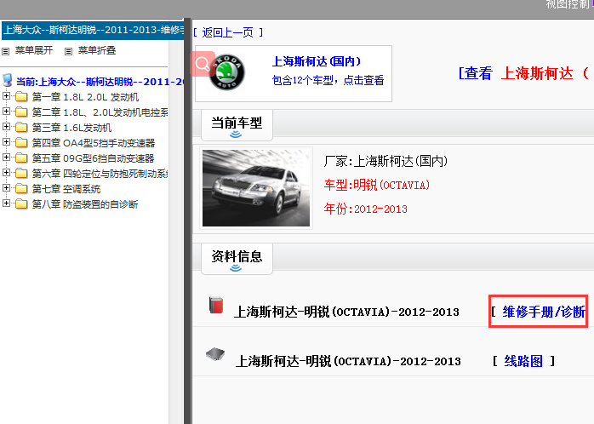Click text 年份:2012-2013
594x424 pixels.
pos(366,209)
